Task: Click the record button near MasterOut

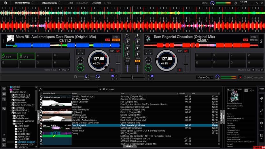Action: 240,77
